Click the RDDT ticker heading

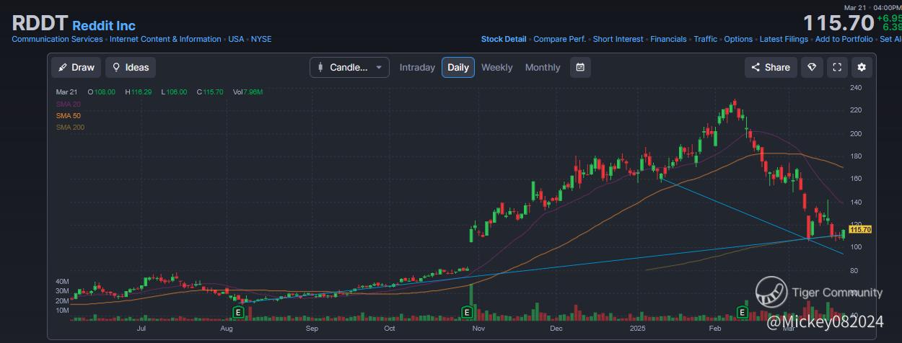point(40,23)
